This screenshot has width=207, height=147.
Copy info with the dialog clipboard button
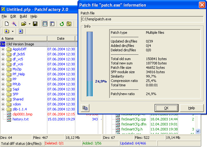point(85,108)
